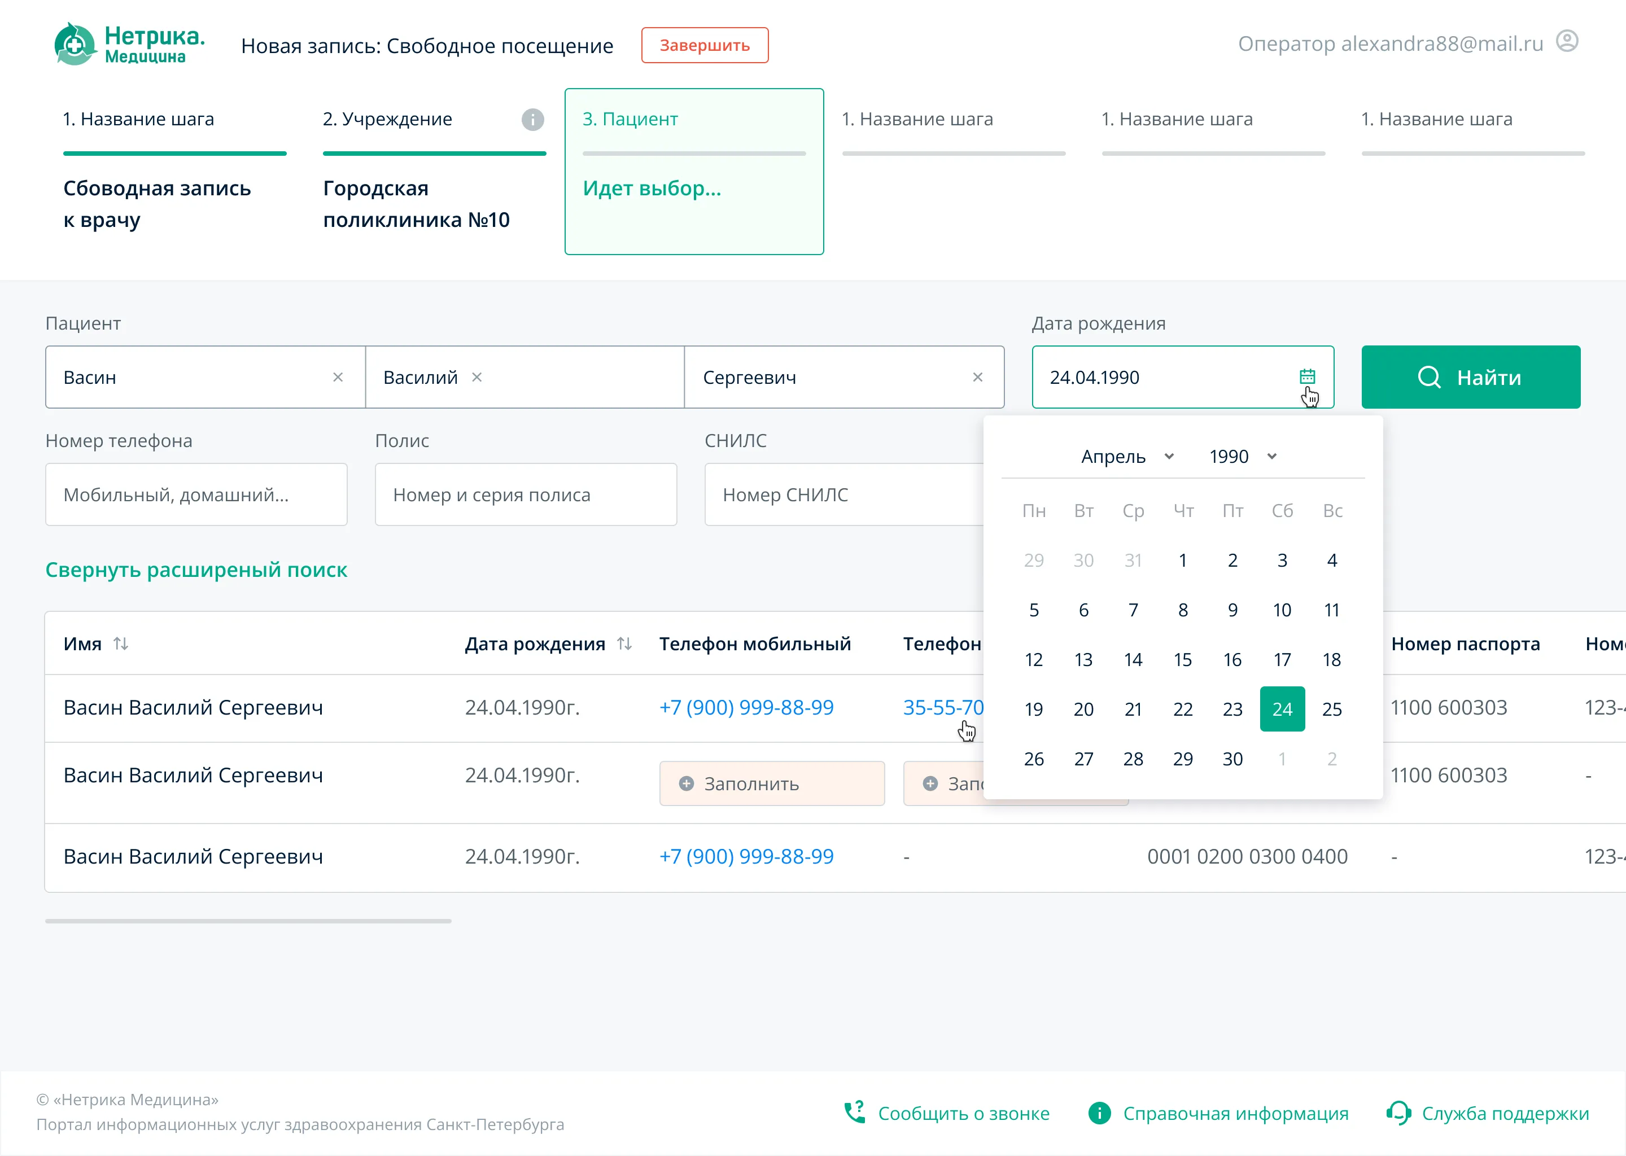This screenshot has width=1626, height=1156.
Task: Select the 3. Пациент step tab
Action: (694, 172)
